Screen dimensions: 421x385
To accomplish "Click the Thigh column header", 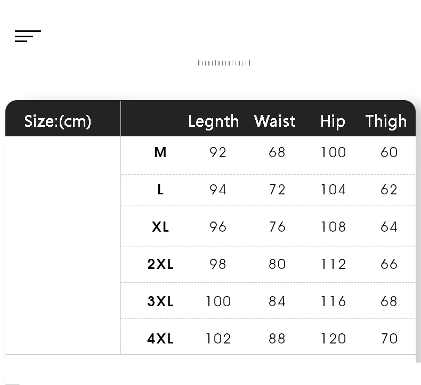I will [x=386, y=121].
